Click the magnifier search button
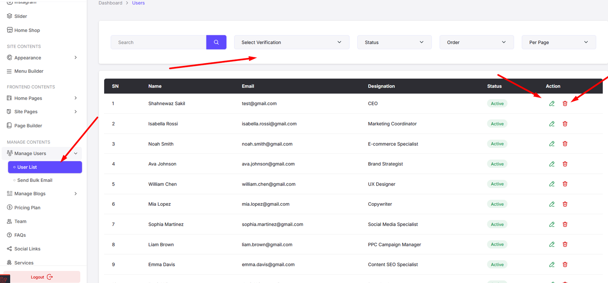 (x=216, y=42)
